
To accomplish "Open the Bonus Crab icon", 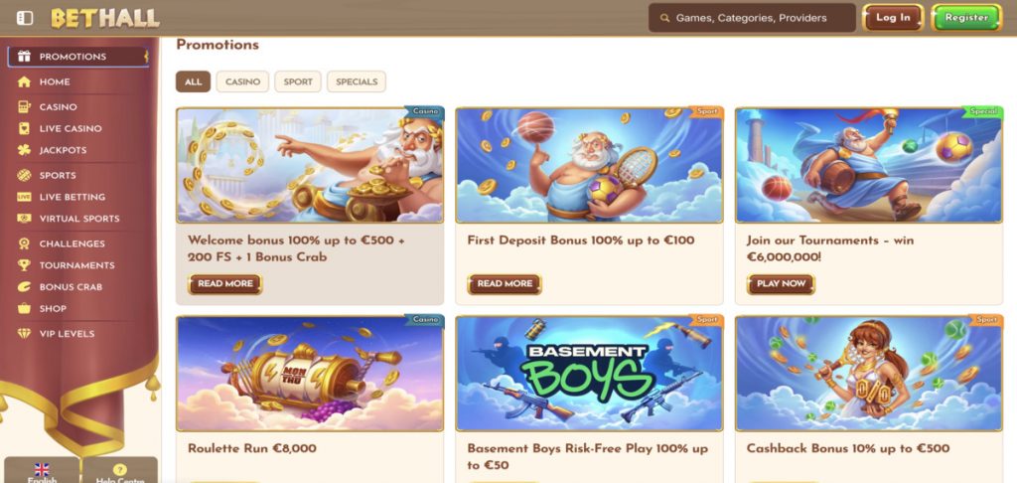I will [x=24, y=287].
